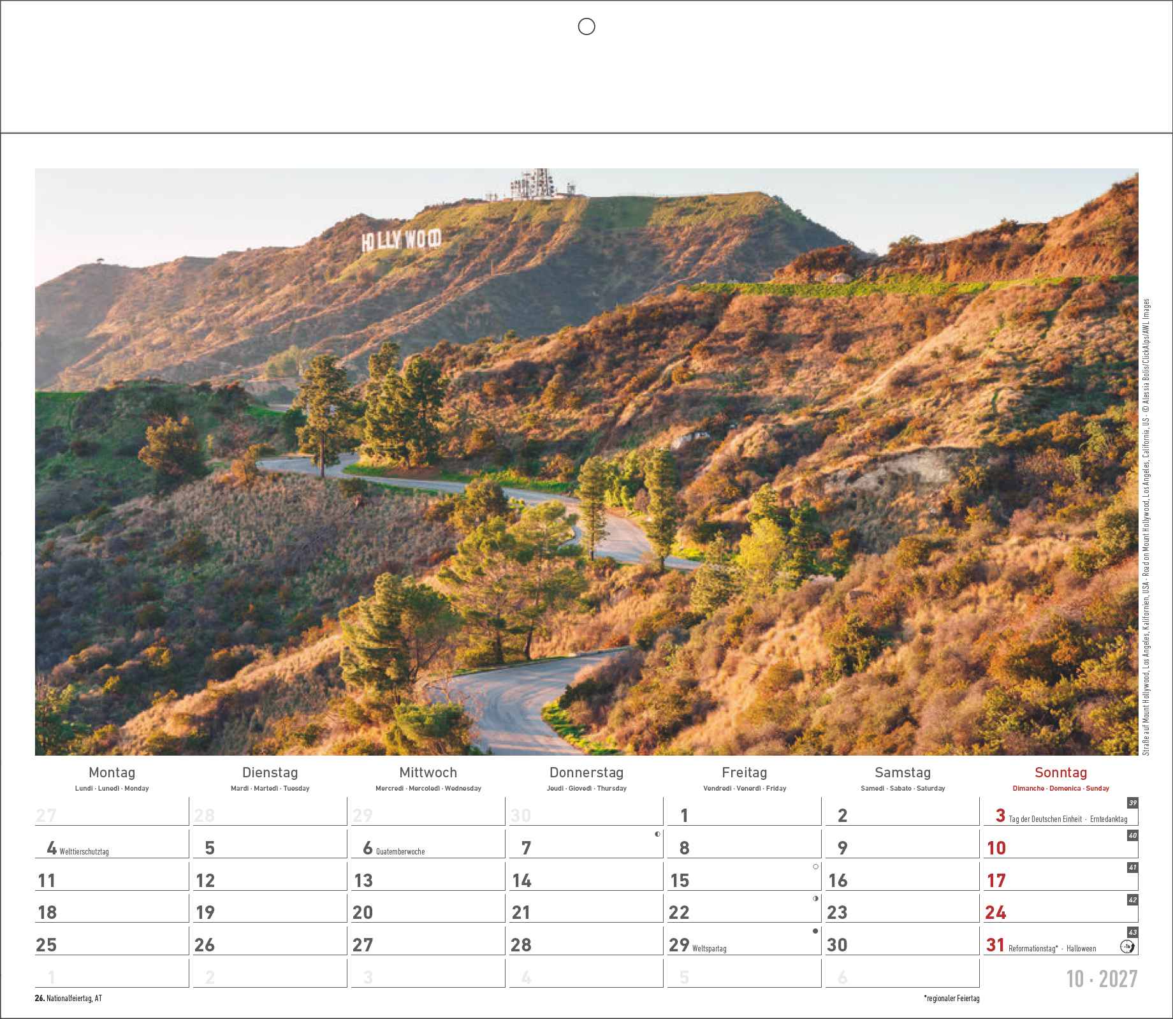Select Friday the 15th date number
Viewport: 1173px width, 1019px height.
[680, 881]
